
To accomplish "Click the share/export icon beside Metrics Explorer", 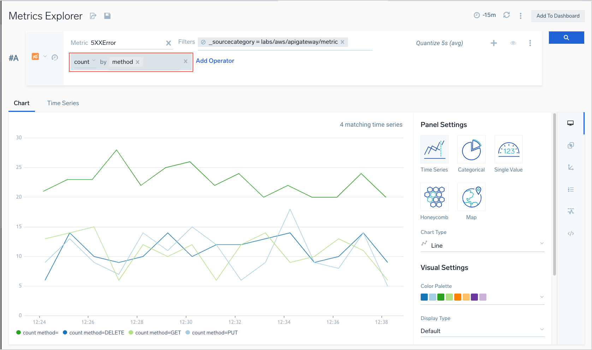I will [93, 16].
